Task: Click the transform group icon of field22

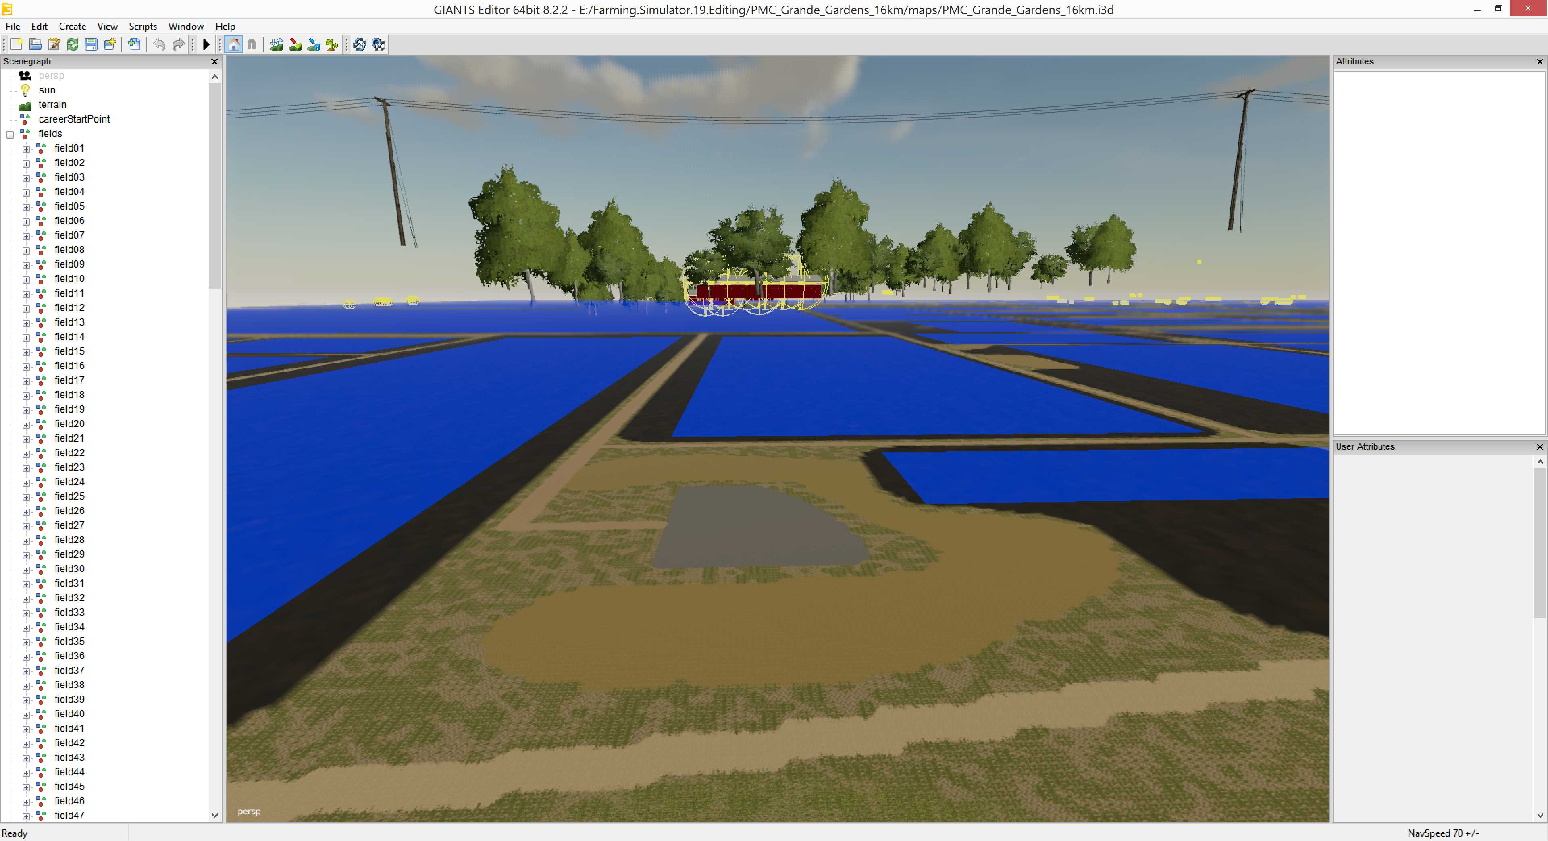Action: coord(41,453)
